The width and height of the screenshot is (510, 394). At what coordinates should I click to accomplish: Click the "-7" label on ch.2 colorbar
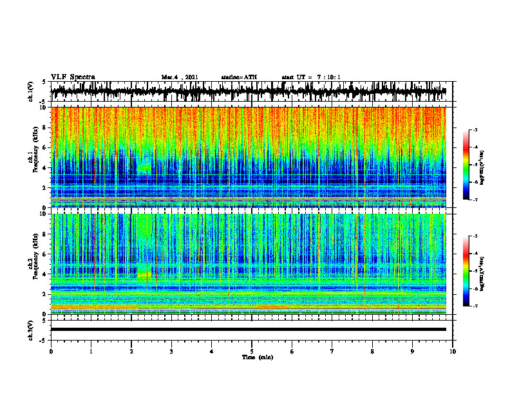click(x=475, y=306)
